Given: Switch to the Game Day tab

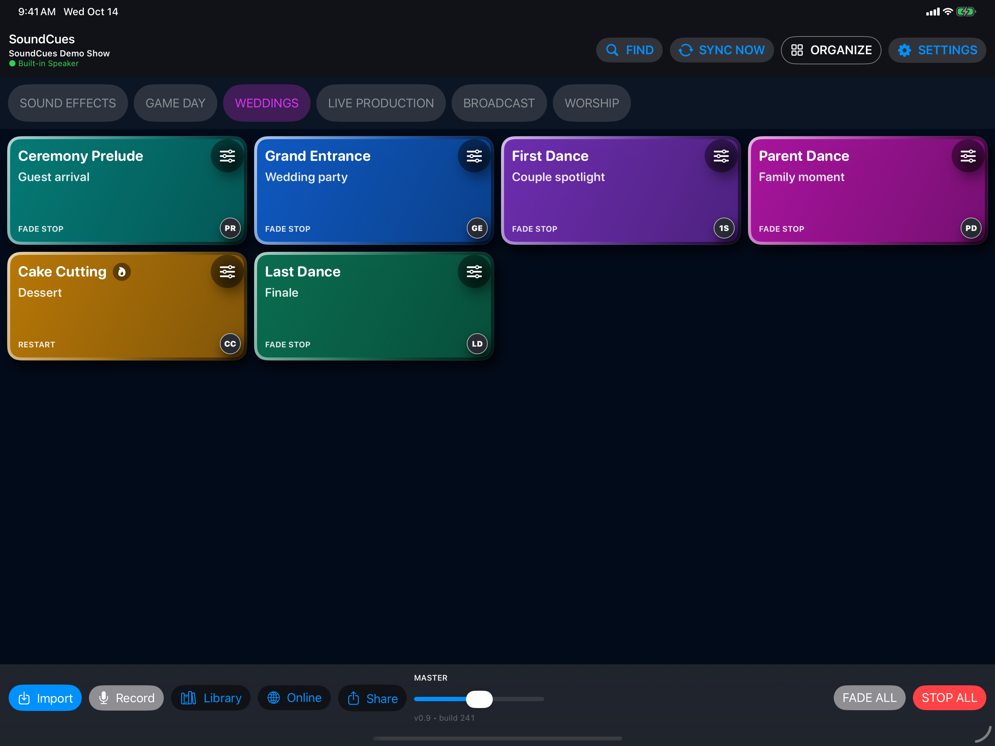Looking at the screenshot, I should [175, 103].
